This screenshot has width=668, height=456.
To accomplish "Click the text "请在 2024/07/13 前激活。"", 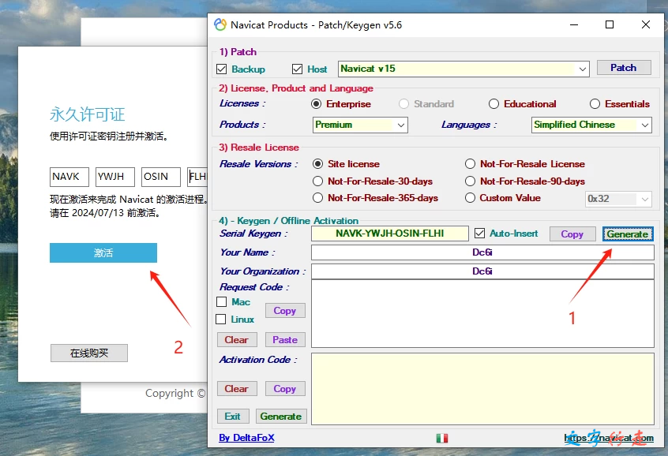I will point(105,212).
